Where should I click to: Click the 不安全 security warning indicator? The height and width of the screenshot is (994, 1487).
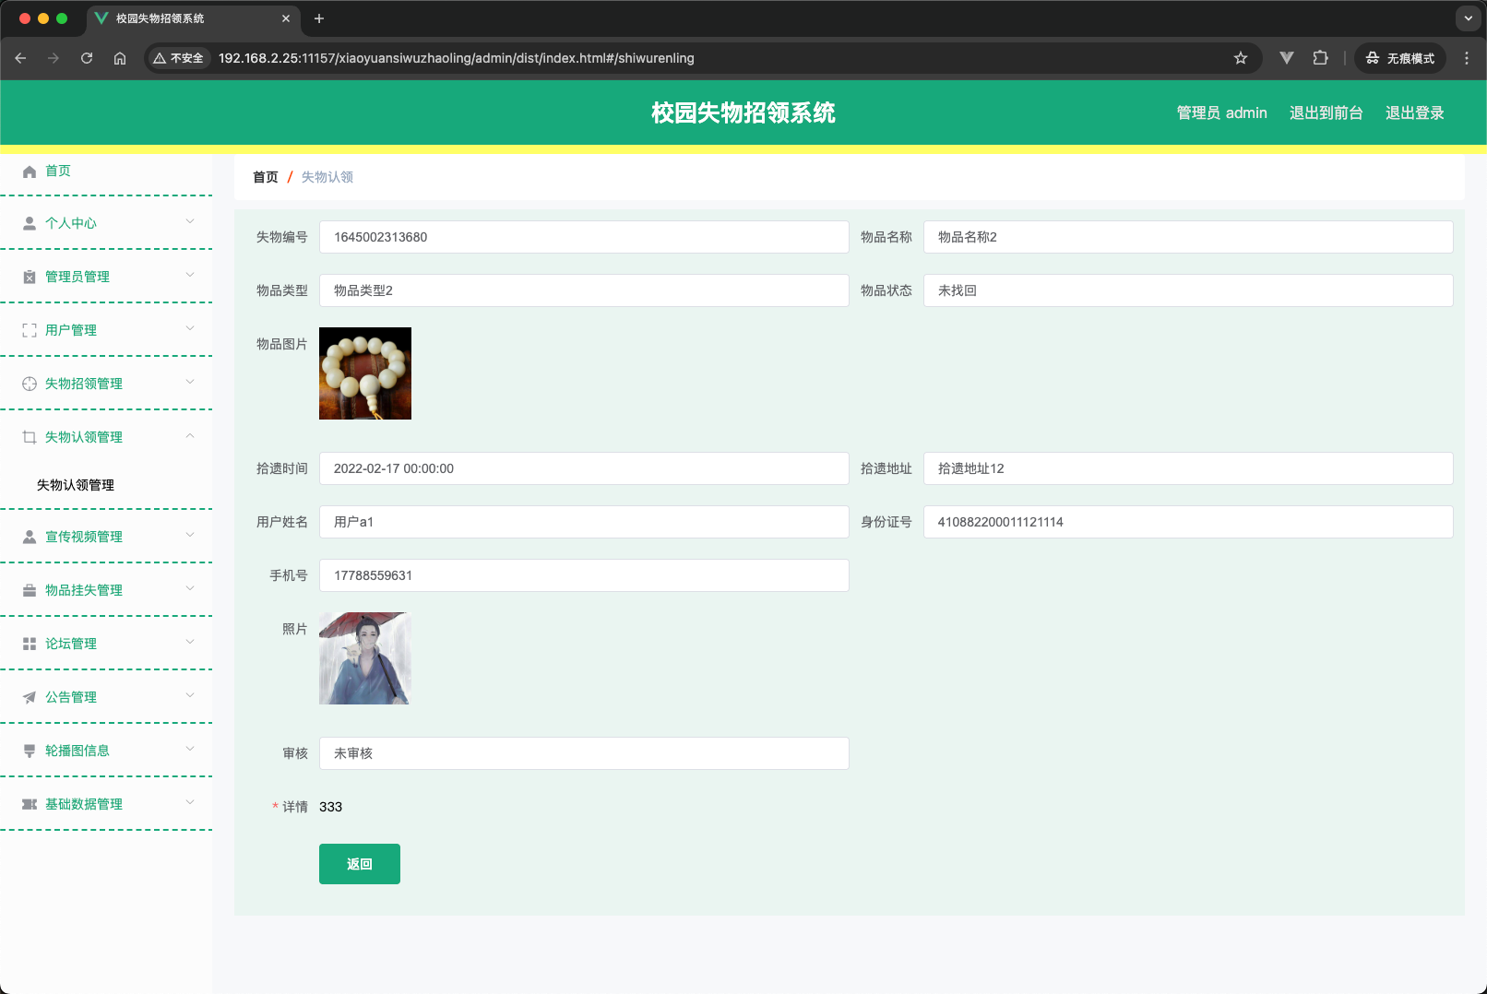click(178, 58)
